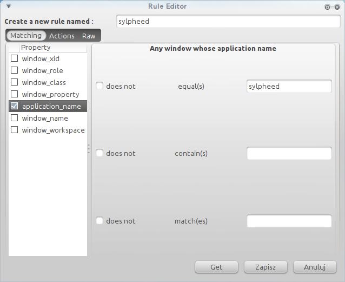
Task: Click the Property column header
Action: [54, 48]
